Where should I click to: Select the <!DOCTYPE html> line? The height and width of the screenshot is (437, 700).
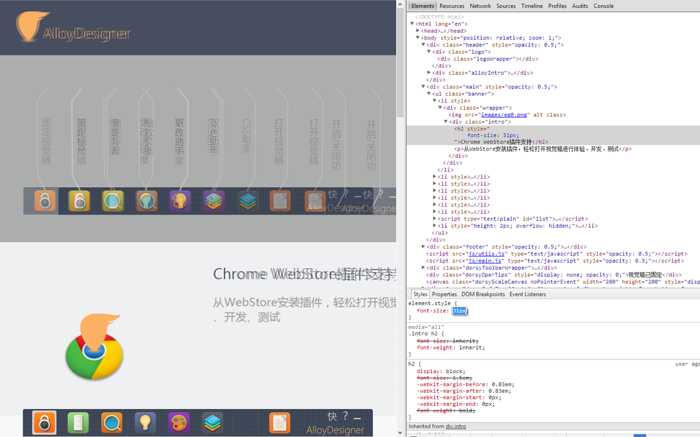pos(439,17)
